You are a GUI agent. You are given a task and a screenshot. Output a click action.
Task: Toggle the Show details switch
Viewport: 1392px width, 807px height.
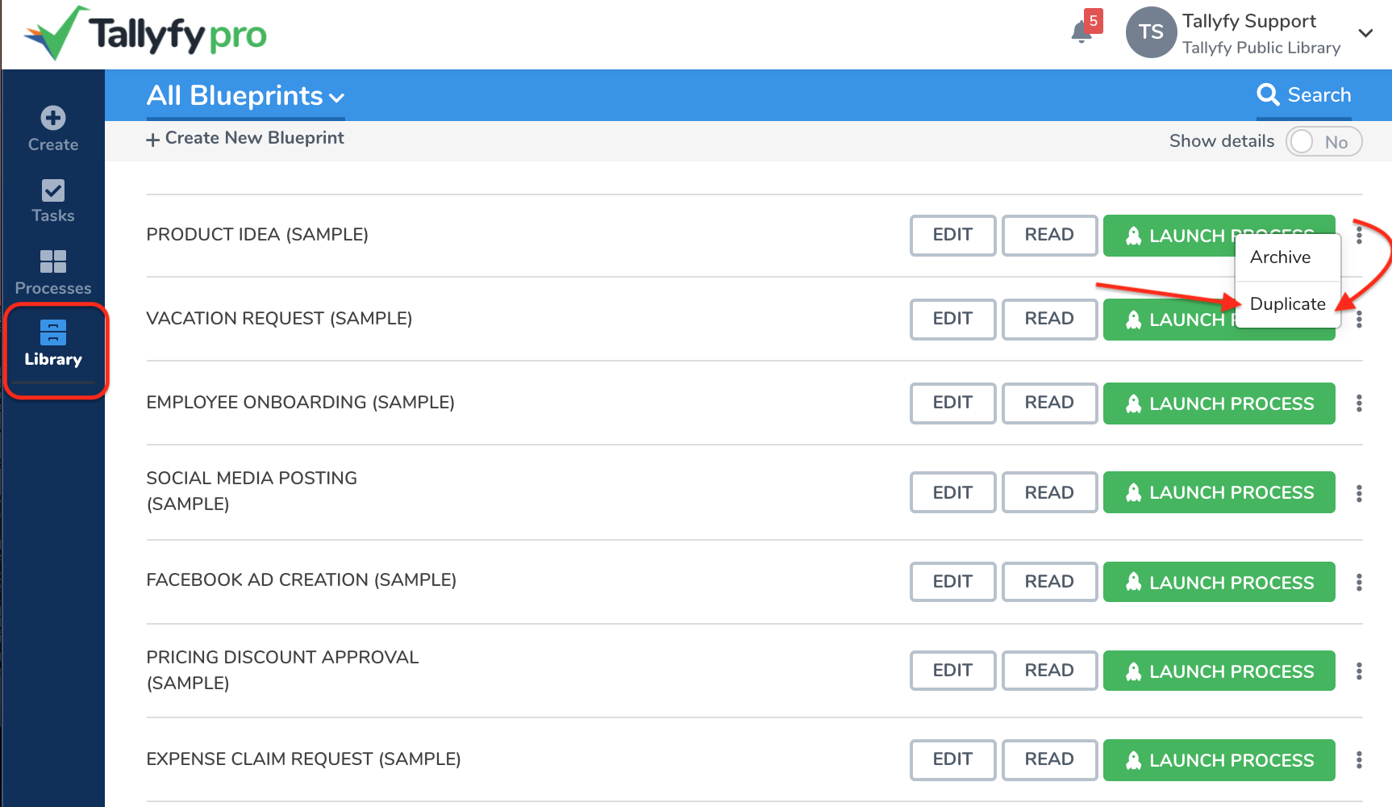(1323, 142)
